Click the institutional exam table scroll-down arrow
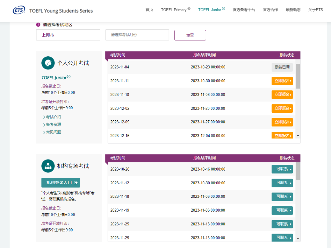Screen dimensions: 331x248 tap(298, 239)
